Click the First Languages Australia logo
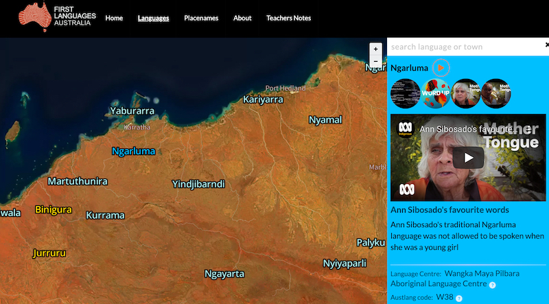Viewport: 549px width, 304px height. tap(57, 16)
